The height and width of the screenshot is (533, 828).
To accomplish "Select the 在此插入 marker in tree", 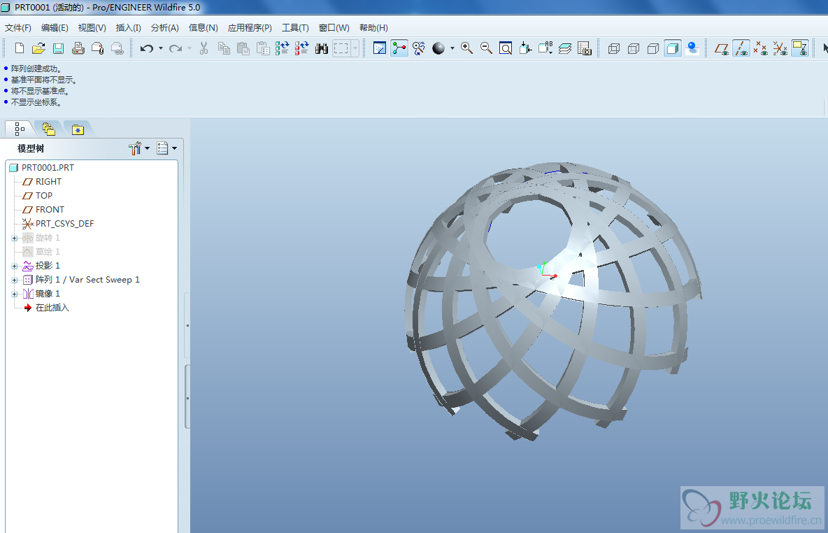I will 52,308.
